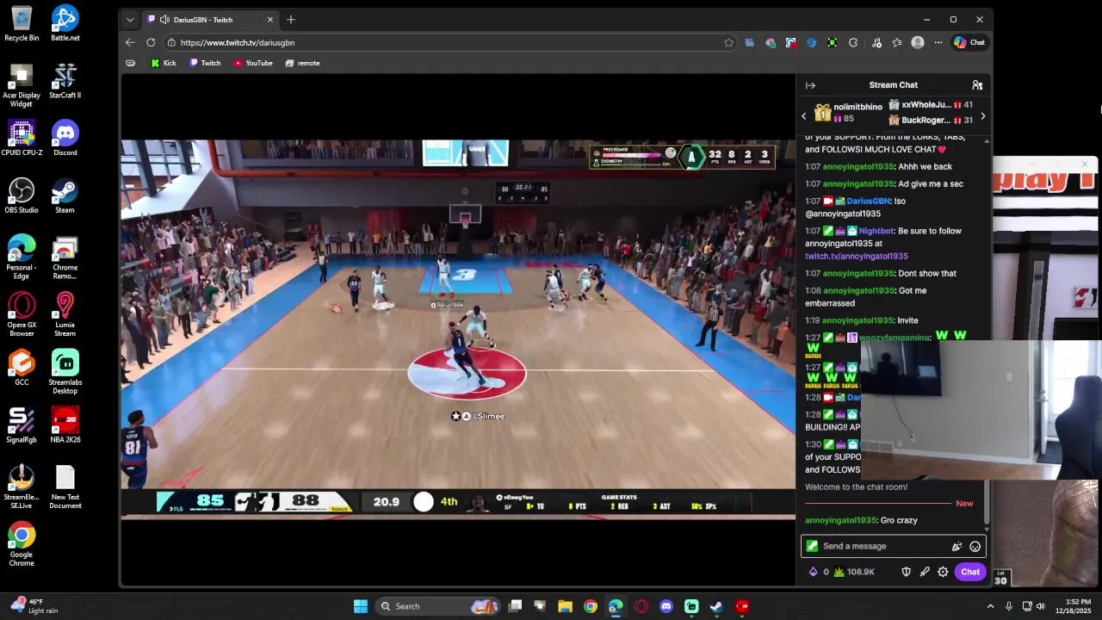Viewport: 1102px width, 620px height.
Task: Open the celebration icon in message box
Action: [957, 546]
